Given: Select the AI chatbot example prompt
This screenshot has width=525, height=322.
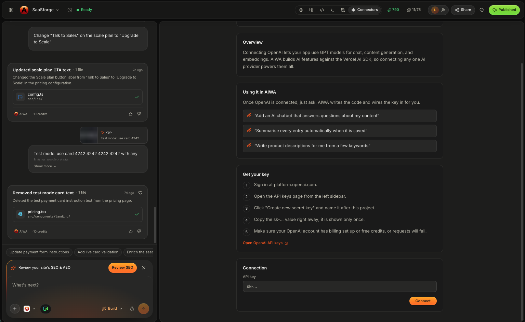Looking at the screenshot, I should pos(340,116).
